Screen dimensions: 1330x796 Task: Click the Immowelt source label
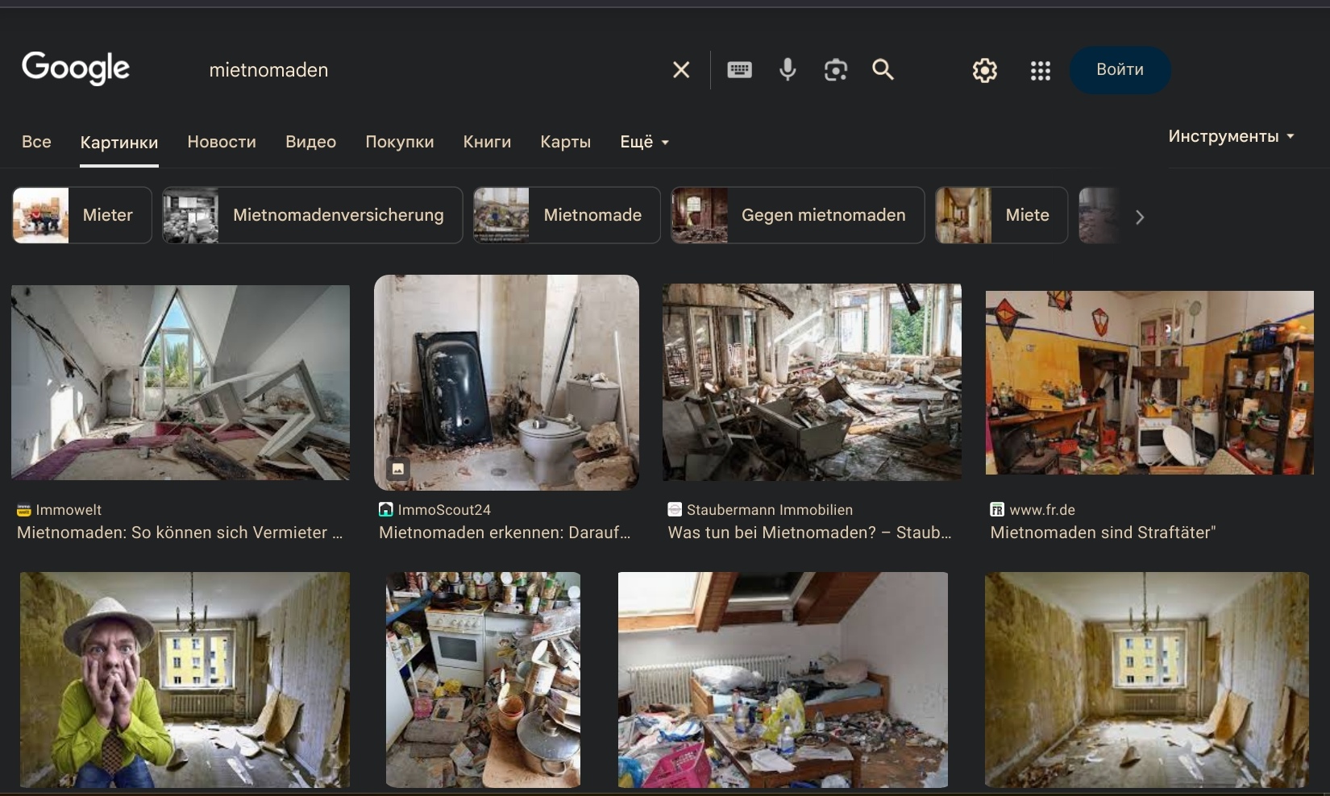click(69, 510)
